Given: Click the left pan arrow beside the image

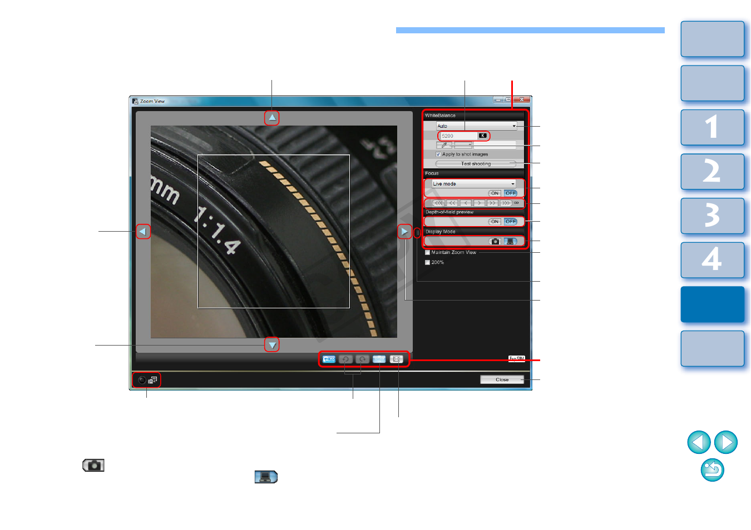Looking at the screenshot, I should tap(143, 232).
